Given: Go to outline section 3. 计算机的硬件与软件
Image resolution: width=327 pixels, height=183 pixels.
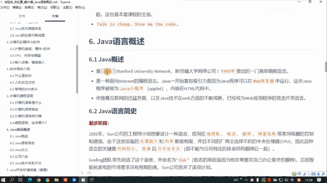Looking at the screenshot, I should point(23,42).
